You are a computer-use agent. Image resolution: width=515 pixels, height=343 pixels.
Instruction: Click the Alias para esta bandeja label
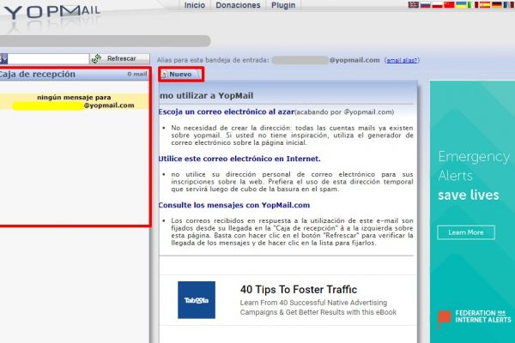(x=213, y=60)
